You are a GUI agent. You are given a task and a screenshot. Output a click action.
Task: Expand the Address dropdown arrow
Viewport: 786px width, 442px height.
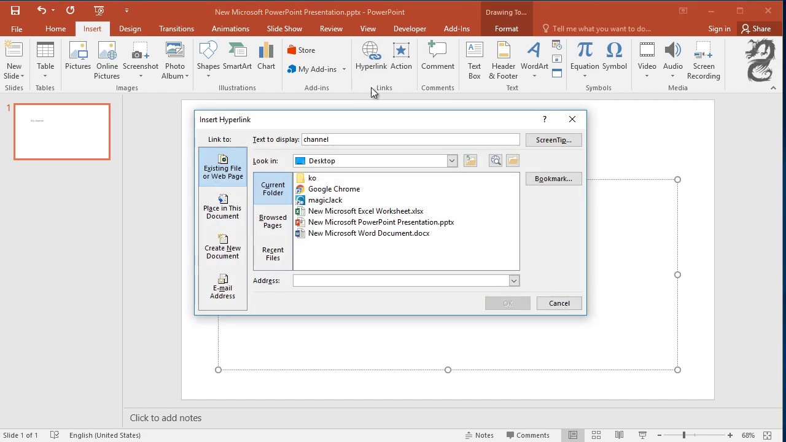pos(514,281)
